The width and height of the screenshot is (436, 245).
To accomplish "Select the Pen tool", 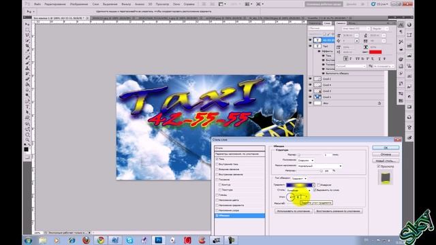I will [27, 101].
